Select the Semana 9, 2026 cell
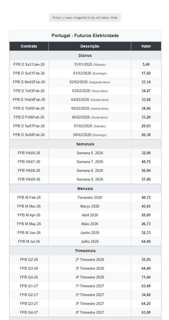Image resolution: width=169 pixels, height=320 pixels. [90, 179]
